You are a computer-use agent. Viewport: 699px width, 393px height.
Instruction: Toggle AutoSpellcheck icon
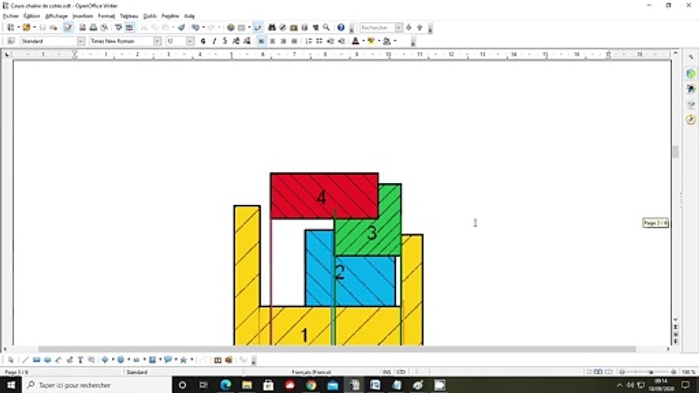(129, 27)
